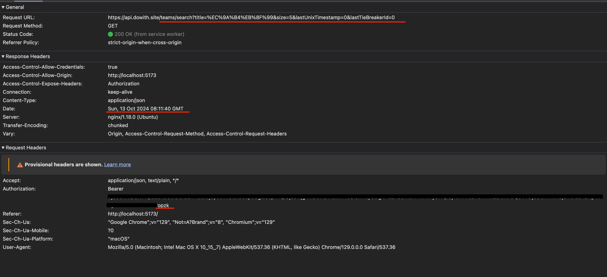This screenshot has width=607, height=277.
Task: Select the Access-Control-Allow-Credentials true value
Action: click(113, 67)
